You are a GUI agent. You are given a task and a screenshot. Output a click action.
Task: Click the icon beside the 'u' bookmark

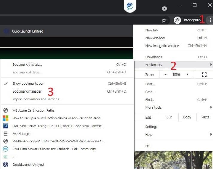[x=5, y=157]
